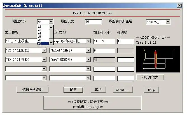The width and height of the screenshot is (187, 115).
Task: Expand the "hole1" (通孔) type dropdown
Action: (x=88, y=50)
